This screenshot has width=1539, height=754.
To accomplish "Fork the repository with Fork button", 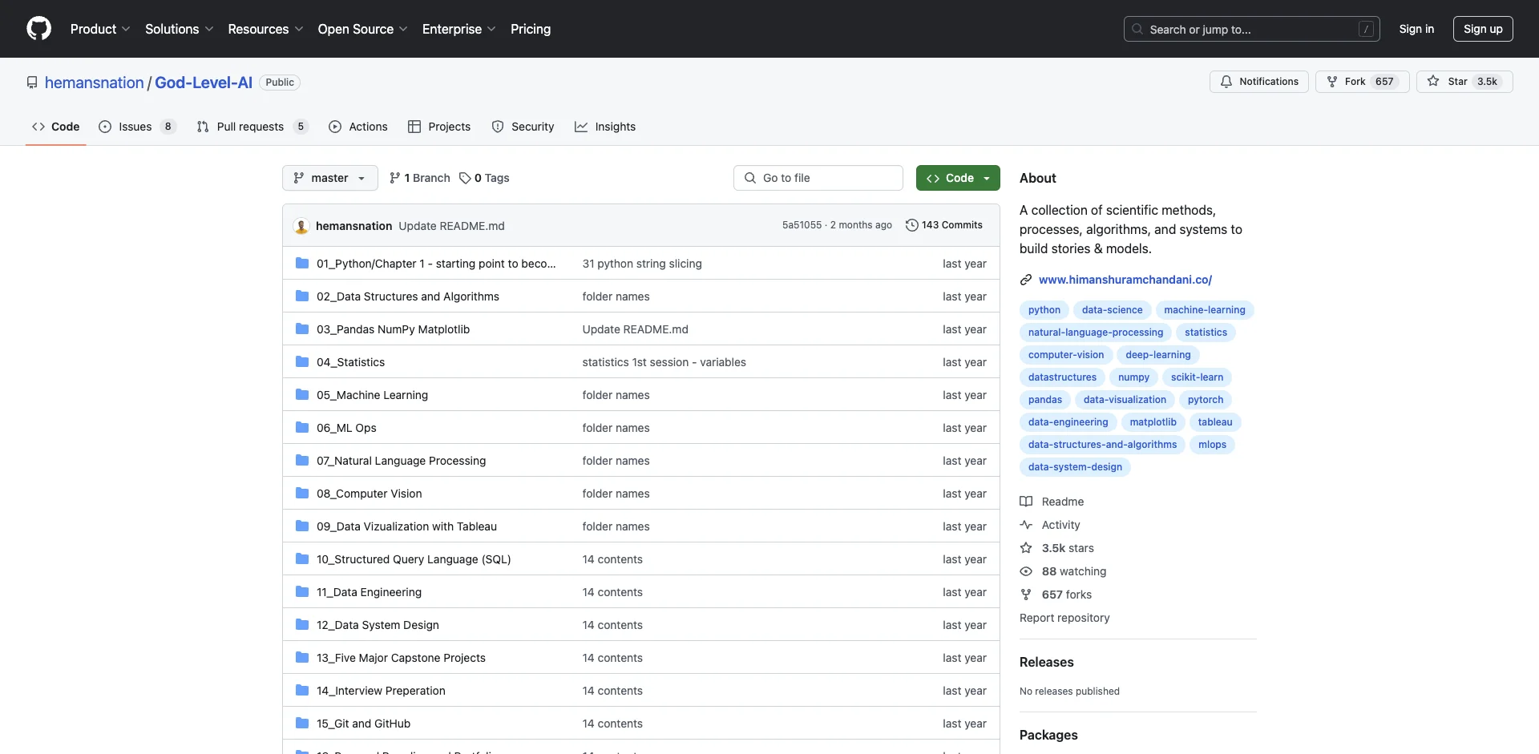I will tap(1362, 82).
